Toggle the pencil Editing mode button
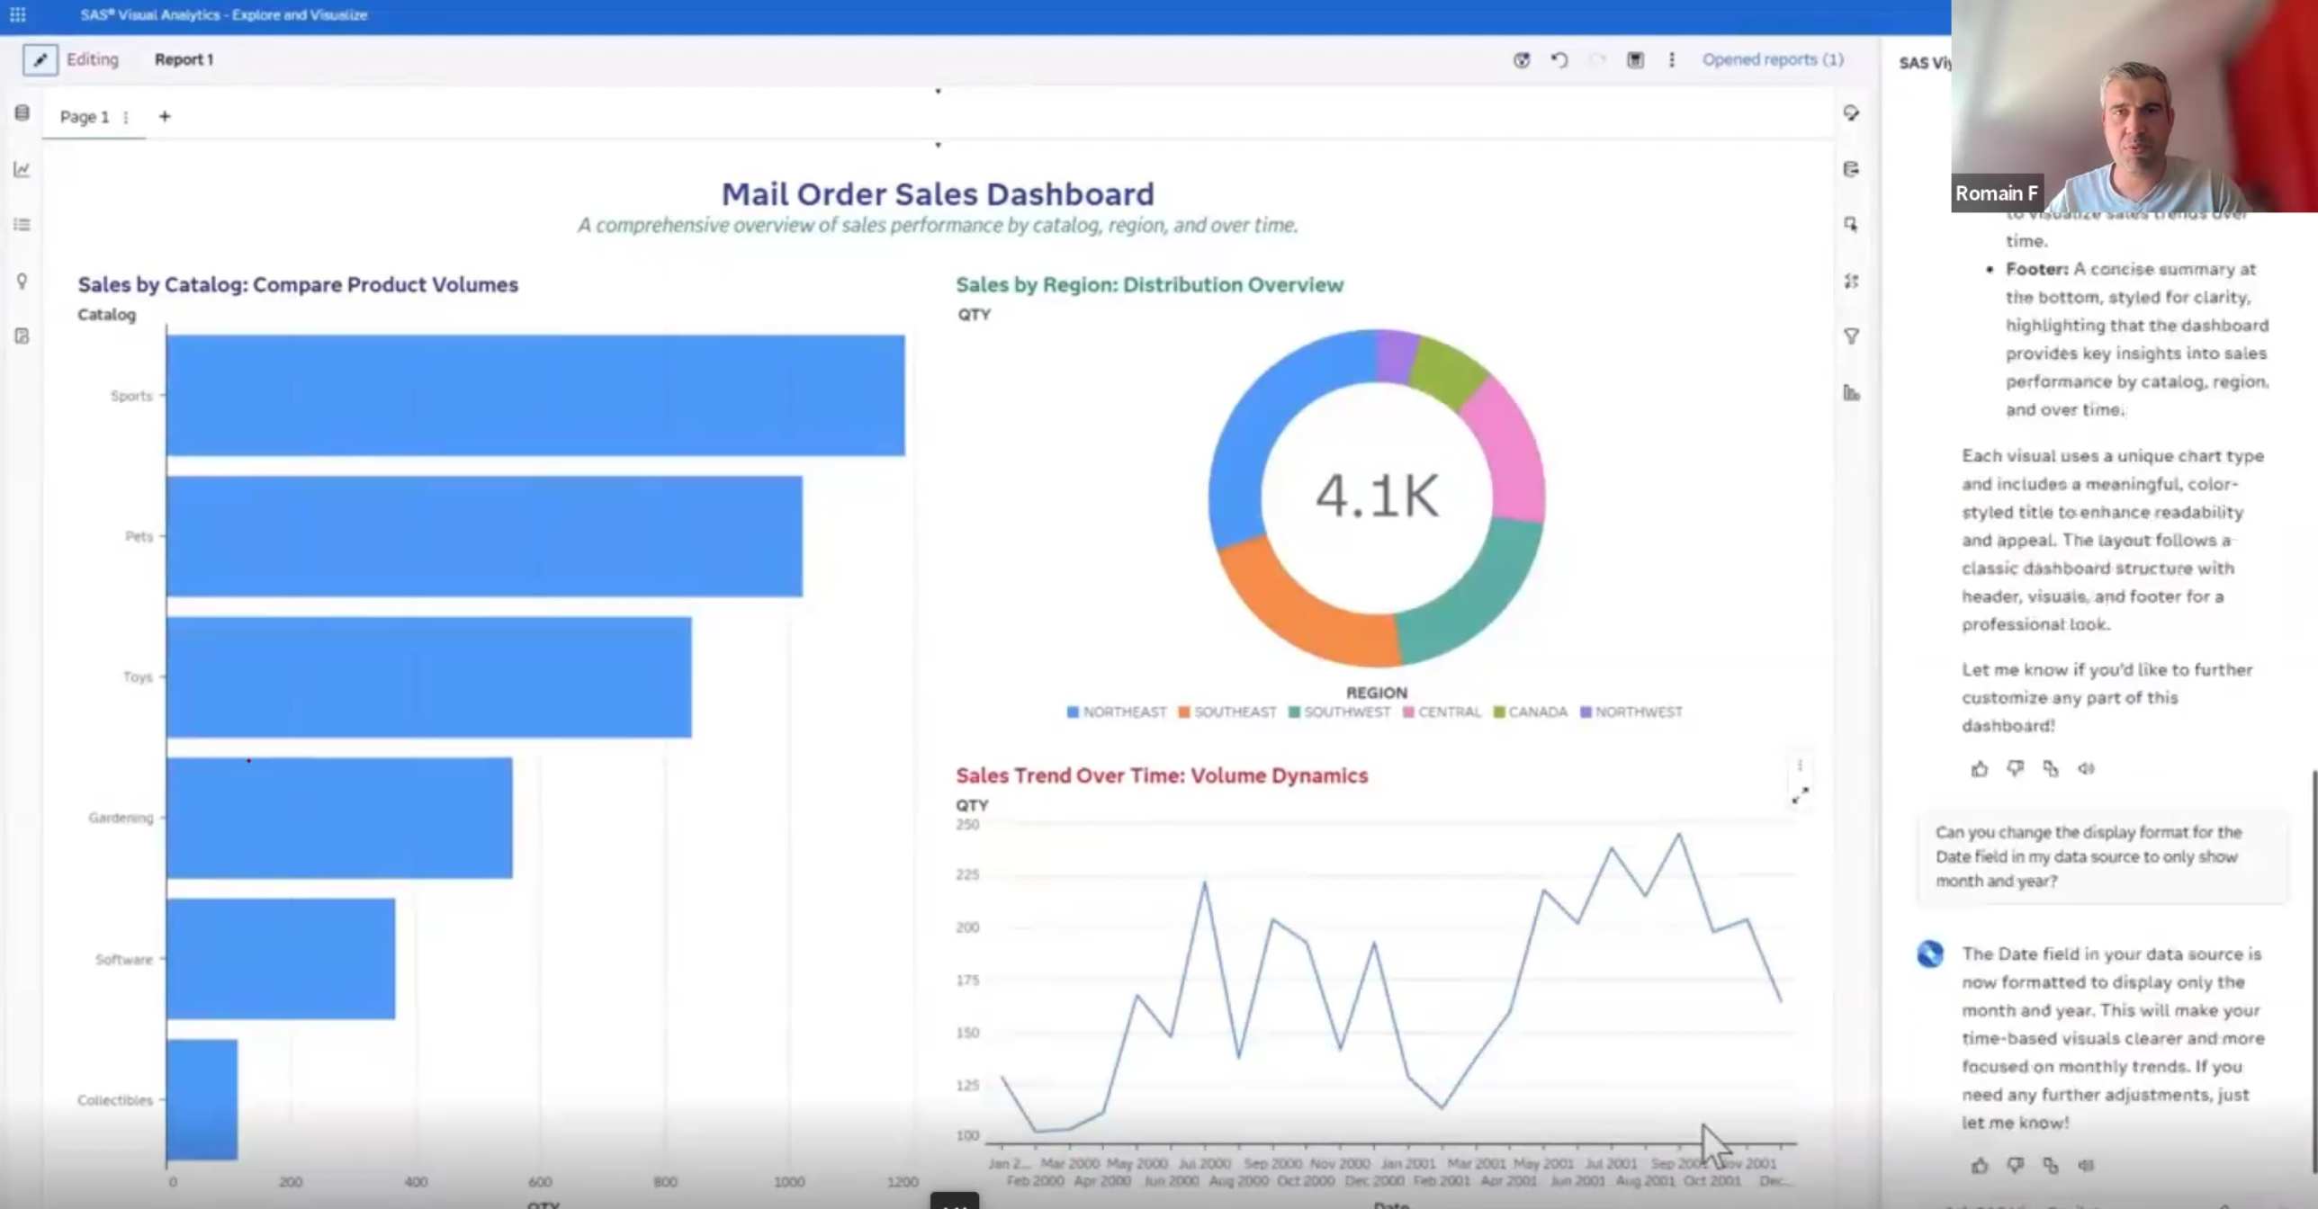 (40, 59)
